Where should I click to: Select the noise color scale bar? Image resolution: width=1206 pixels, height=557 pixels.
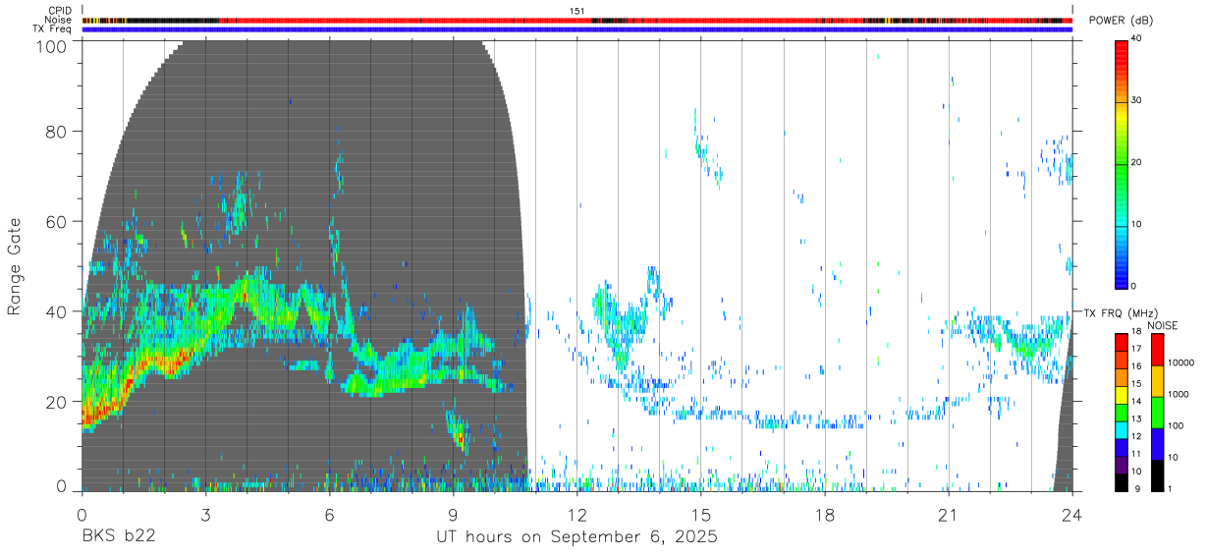tap(1156, 413)
